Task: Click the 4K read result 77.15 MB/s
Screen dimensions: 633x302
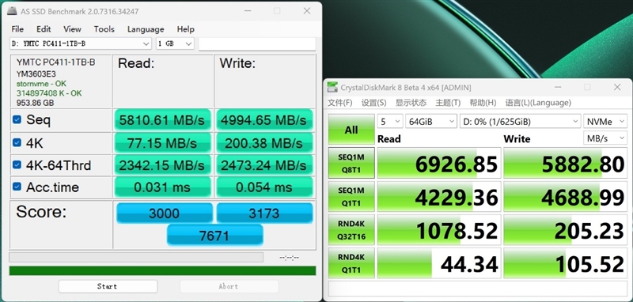Action: coord(163,143)
